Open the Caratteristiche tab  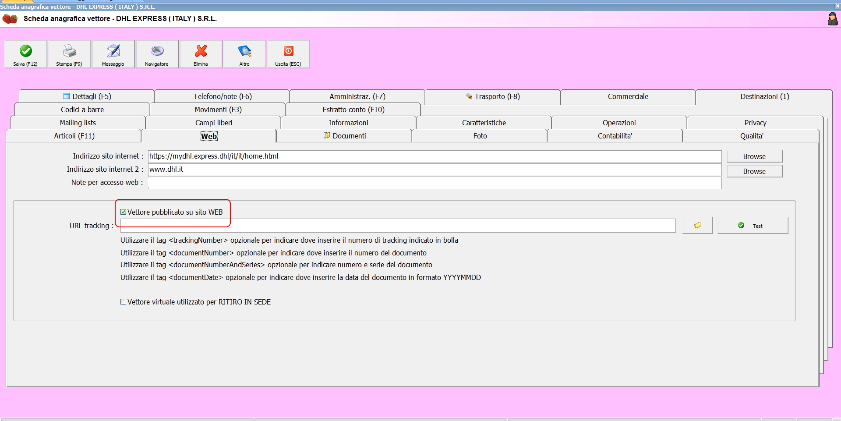point(484,123)
